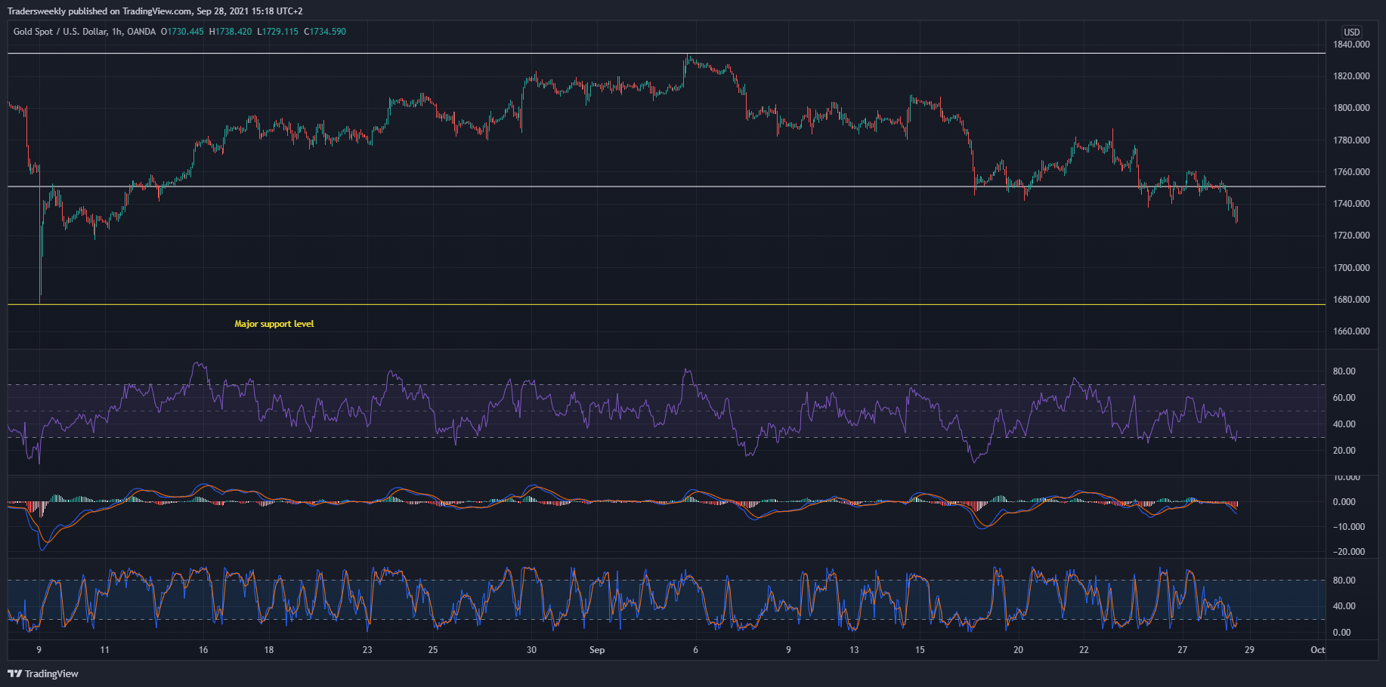Click the high value H1738.420
Screen dimensions: 1386x687
pyautogui.click(x=230, y=32)
